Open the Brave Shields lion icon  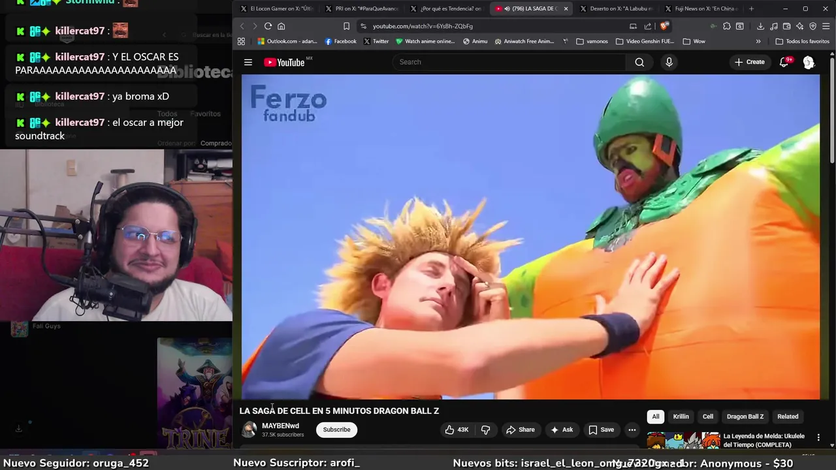(x=664, y=26)
